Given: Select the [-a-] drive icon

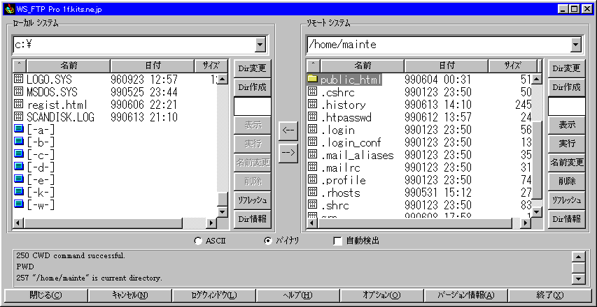Looking at the screenshot, I should pos(18,129).
